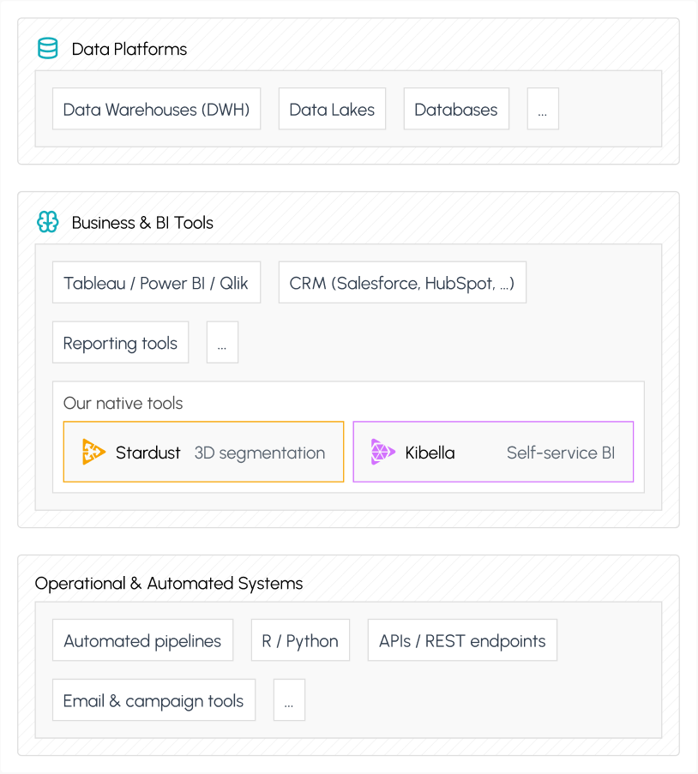The width and height of the screenshot is (698, 774).
Task: Select the Automated pipelines box
Action: [142, 640]
